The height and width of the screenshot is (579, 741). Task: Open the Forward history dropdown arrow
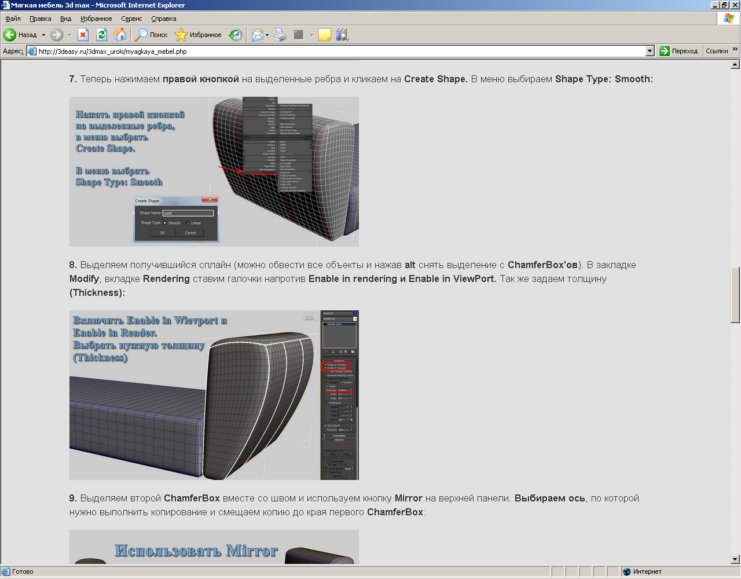click(x=69, y=35)
